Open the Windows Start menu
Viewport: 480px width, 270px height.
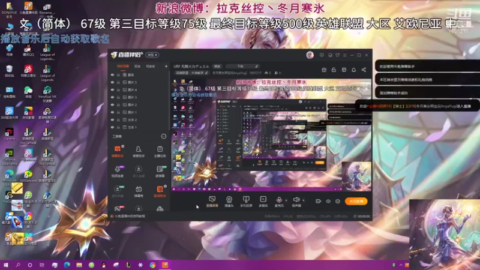pyautogui.click(x=5, y=265)
